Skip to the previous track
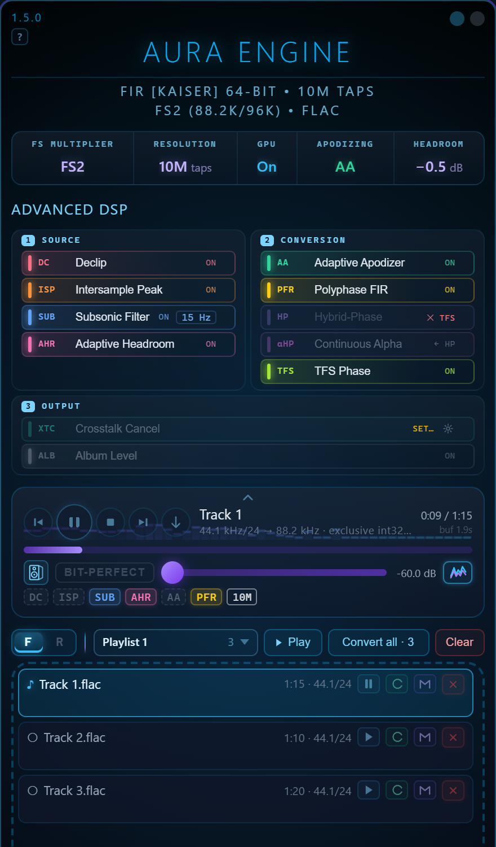The image size is (496, 847). (38, 522)
